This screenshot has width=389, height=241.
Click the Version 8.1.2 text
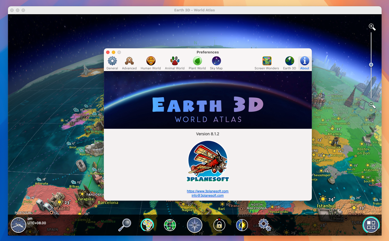(x=208, y=134)
